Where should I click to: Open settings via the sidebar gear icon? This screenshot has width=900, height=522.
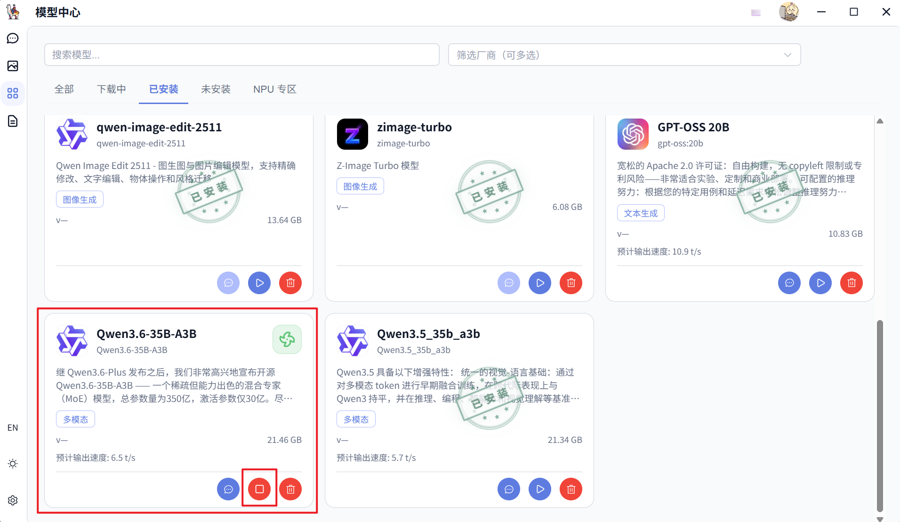(13, 500)
